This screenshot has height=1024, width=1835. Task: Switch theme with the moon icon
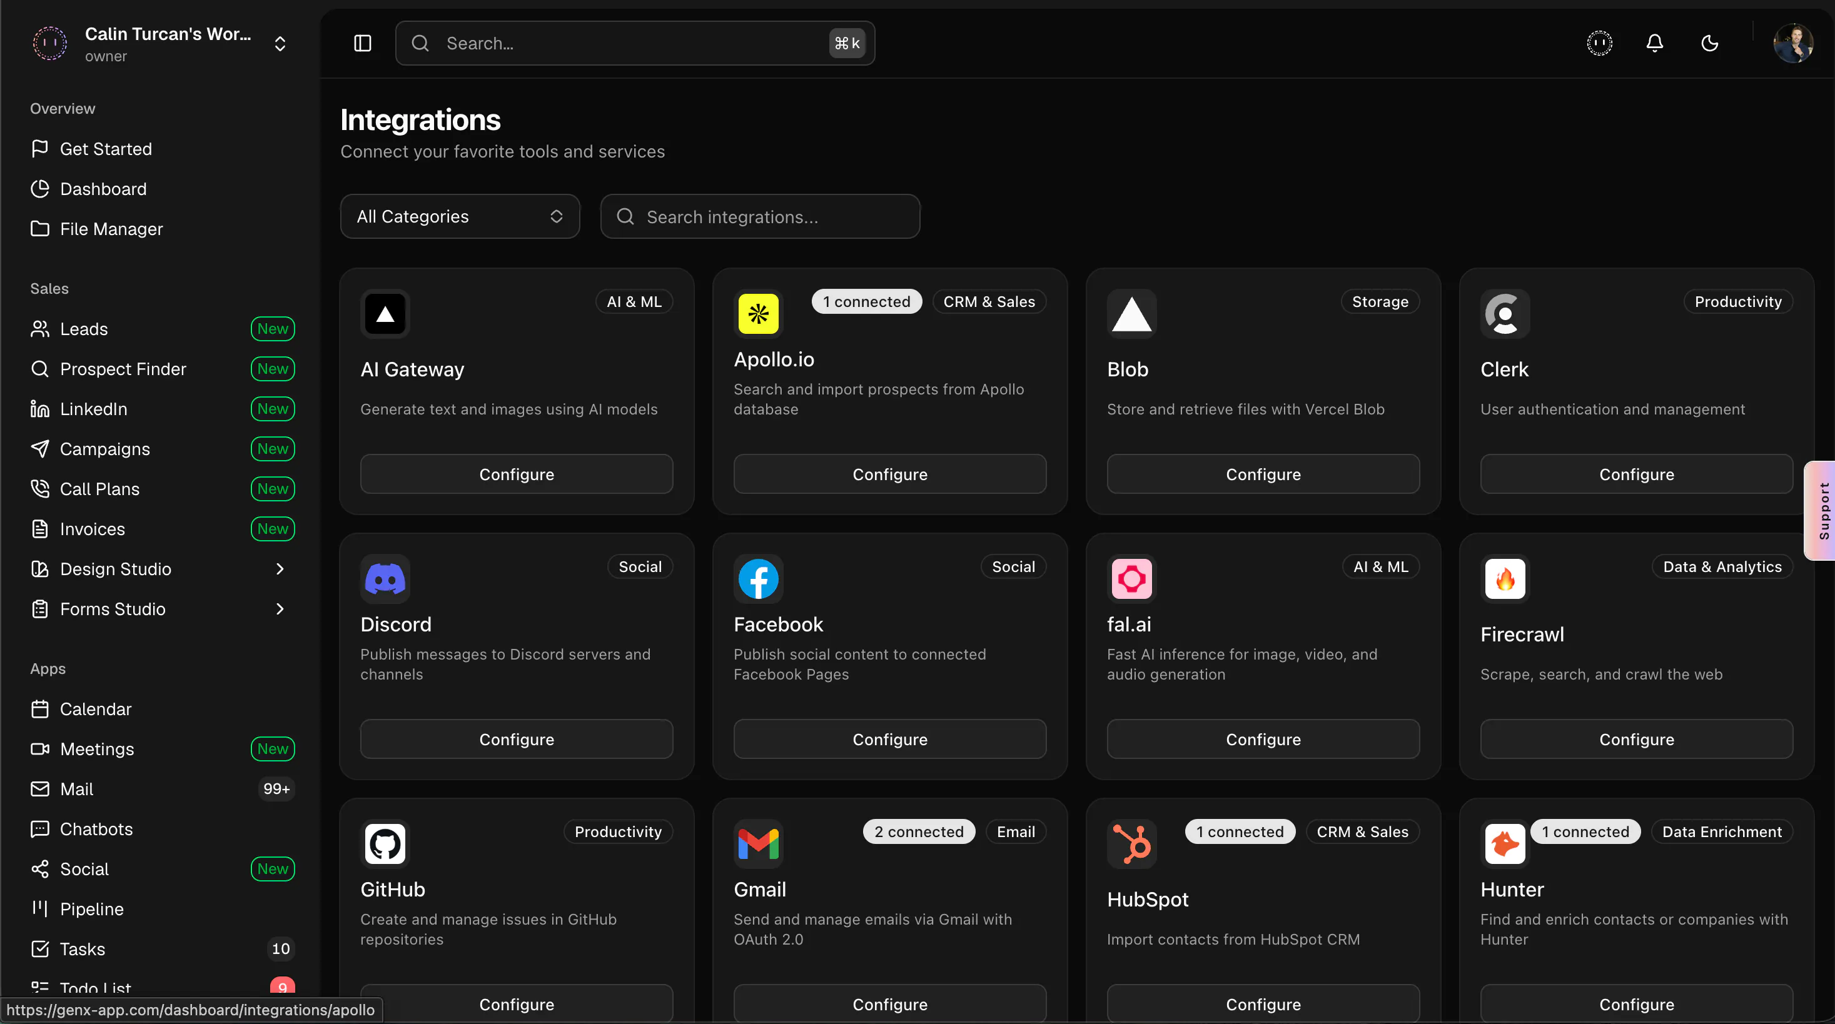point(1710,43)
